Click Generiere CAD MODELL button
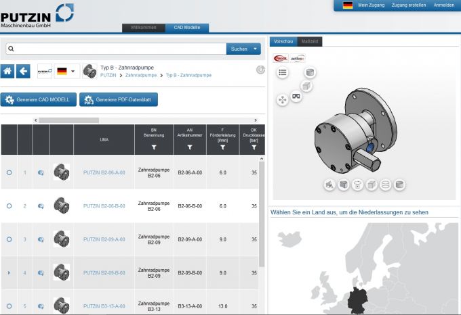The image size is (461, 315). [x=38, y=100]
